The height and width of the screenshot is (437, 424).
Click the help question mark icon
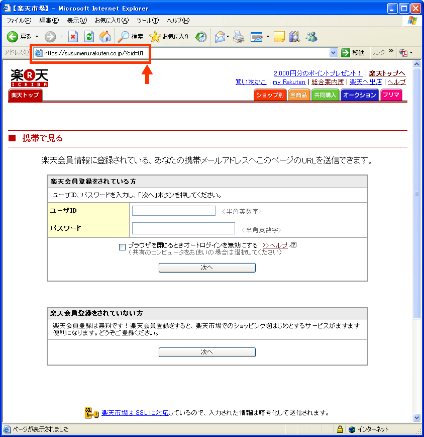point(293,245)
